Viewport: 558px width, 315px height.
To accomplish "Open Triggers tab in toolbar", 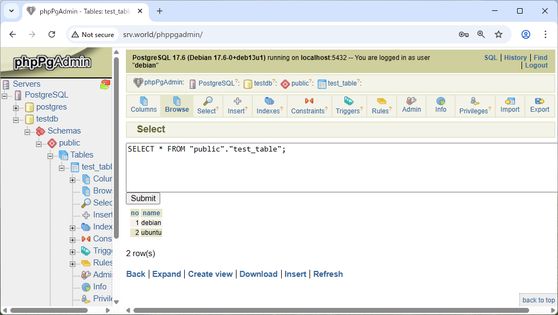I will click(349, 106).
